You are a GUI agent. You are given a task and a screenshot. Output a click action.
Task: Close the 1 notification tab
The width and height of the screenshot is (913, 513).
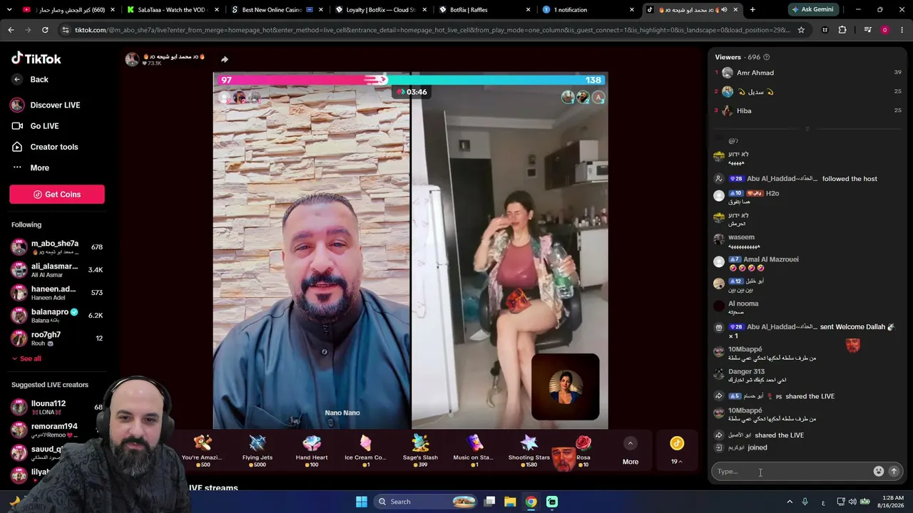point(632,10)
